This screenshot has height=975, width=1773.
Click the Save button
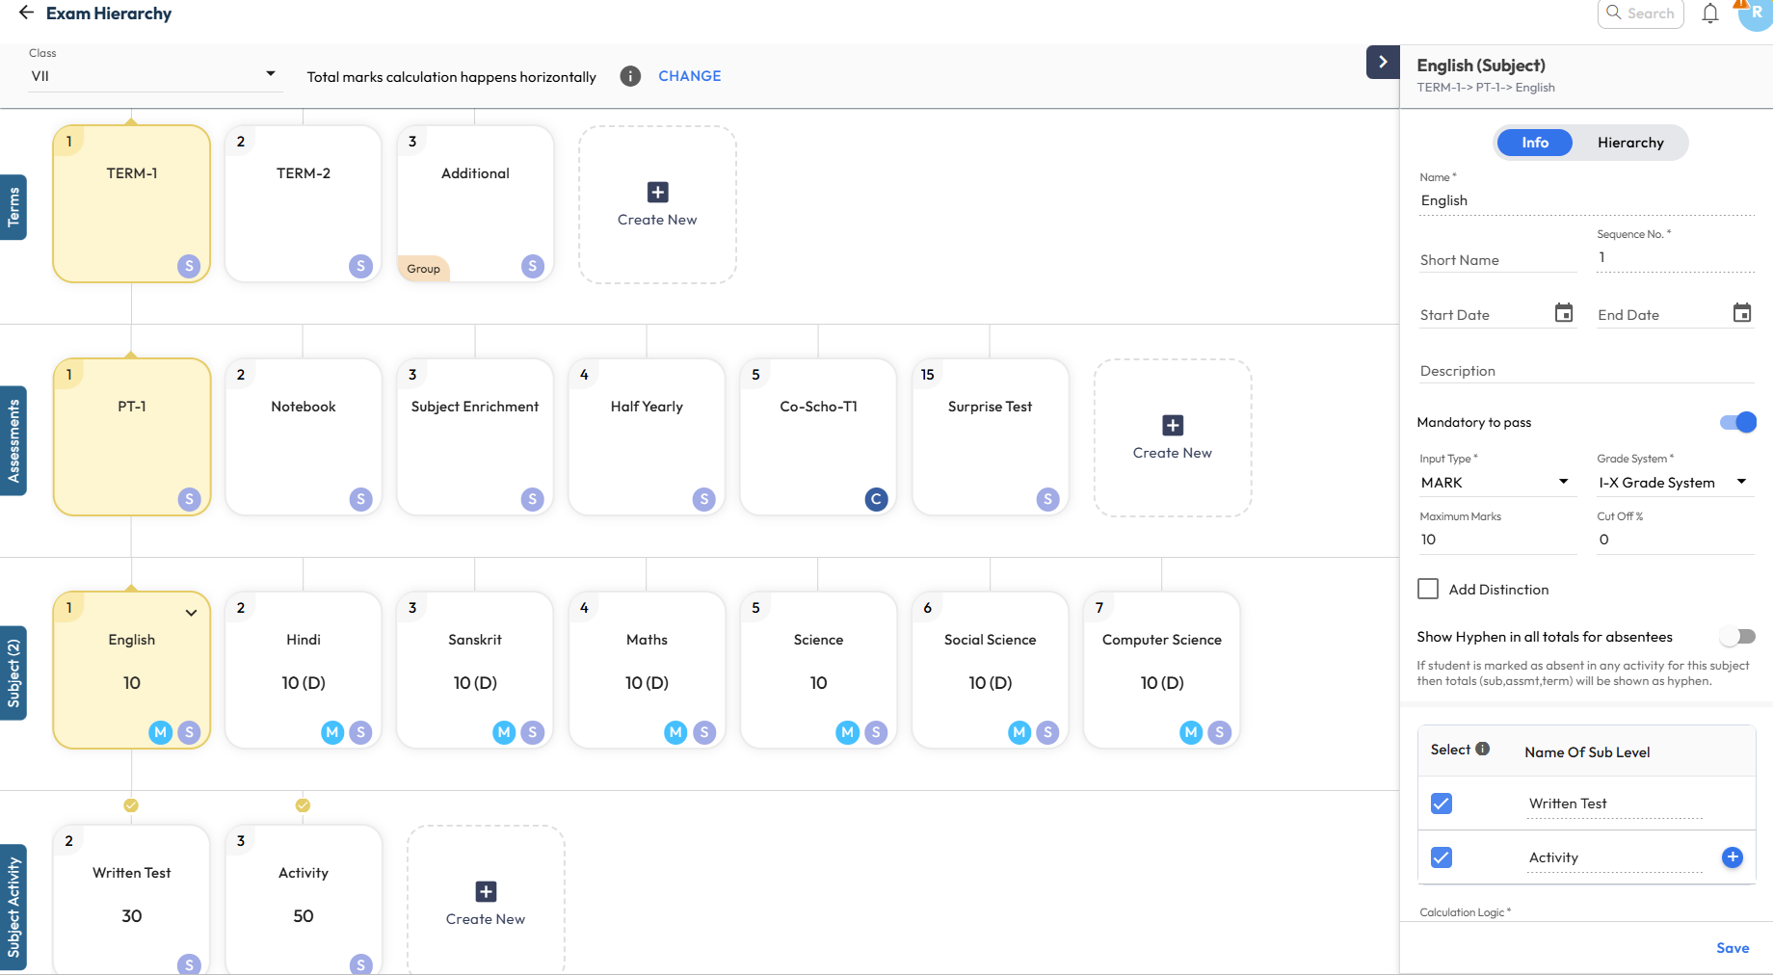pyautogui.click(x=1732, y=948)
